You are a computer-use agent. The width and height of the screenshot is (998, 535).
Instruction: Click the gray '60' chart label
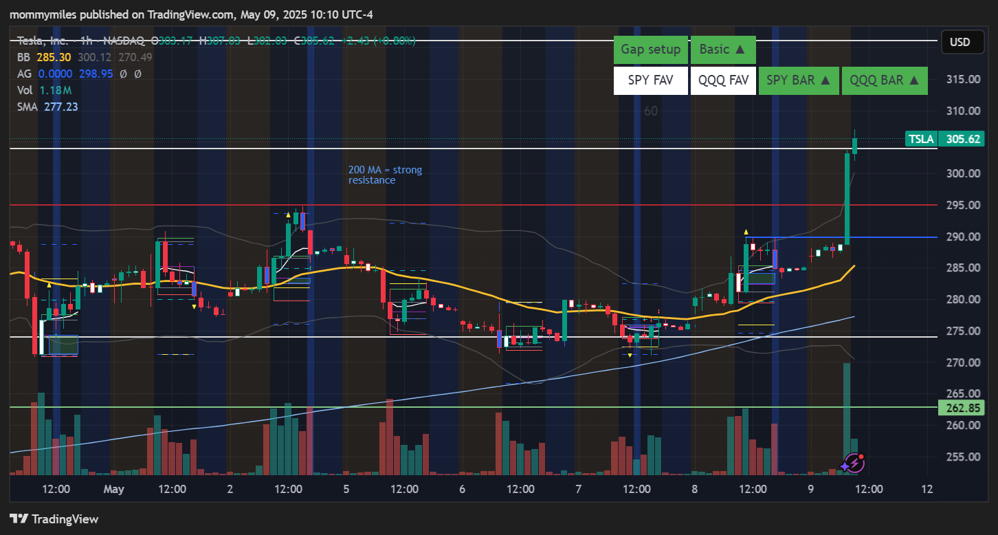click(651, 111)
